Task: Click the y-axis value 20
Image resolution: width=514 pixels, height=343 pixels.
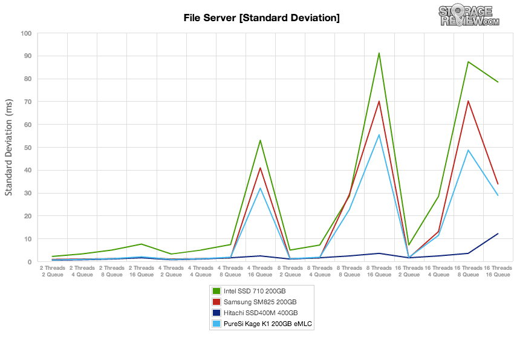Action: tap(28, 216)
